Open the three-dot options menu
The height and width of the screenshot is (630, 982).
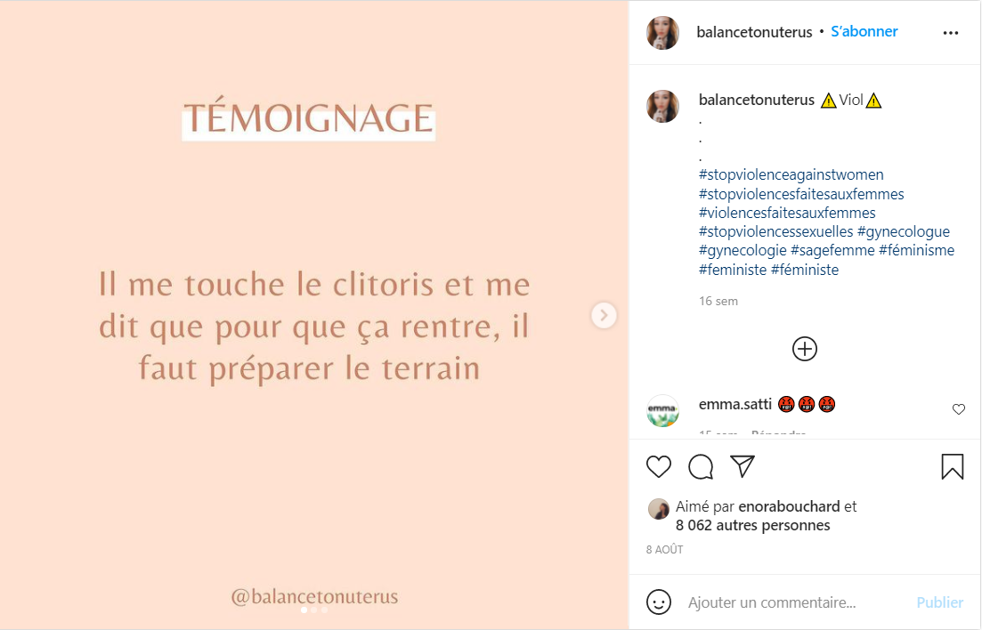coord(950,33)
